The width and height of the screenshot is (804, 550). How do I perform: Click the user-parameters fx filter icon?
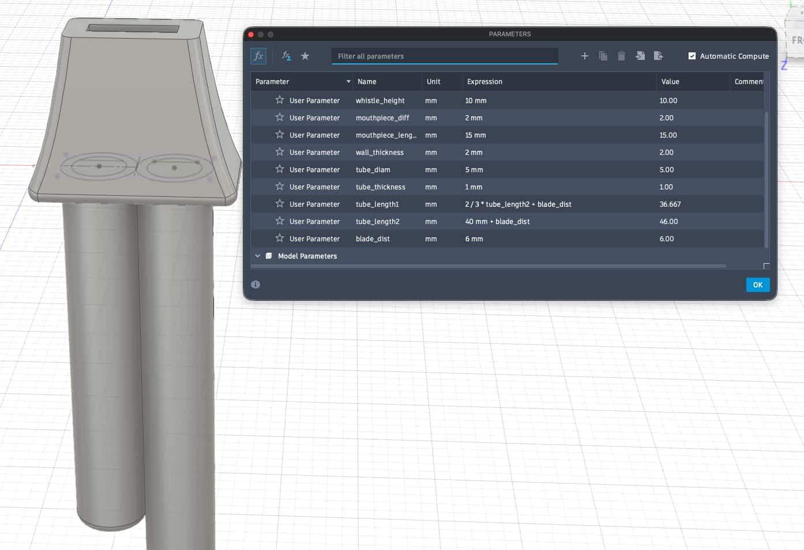286,56
